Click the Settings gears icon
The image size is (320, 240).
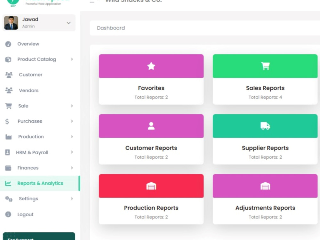(x=9, y=199)
